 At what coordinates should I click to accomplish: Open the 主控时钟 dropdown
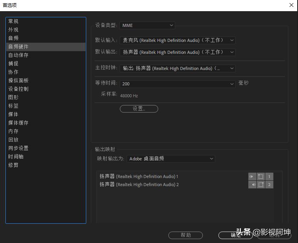click(x=177, y=68)
